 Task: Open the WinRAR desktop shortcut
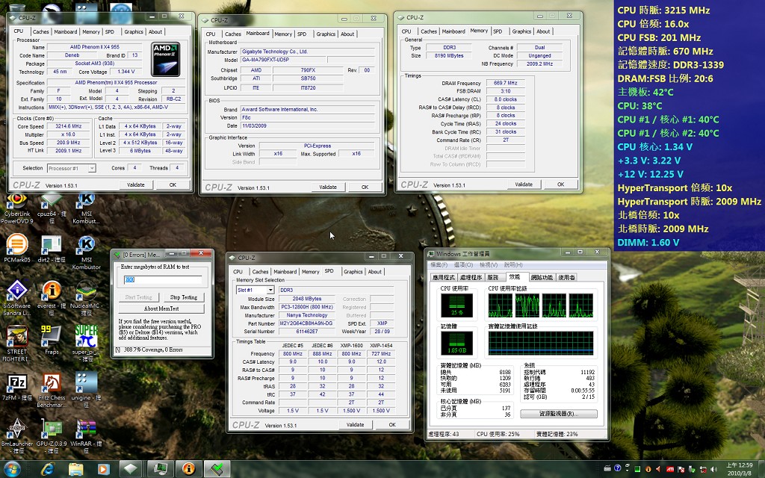coord(86,435)
